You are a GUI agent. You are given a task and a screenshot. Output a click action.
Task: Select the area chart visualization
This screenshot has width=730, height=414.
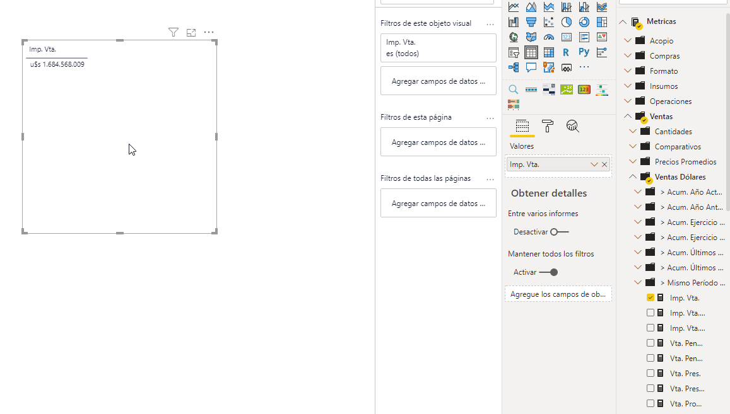click(x=531, y=7)
